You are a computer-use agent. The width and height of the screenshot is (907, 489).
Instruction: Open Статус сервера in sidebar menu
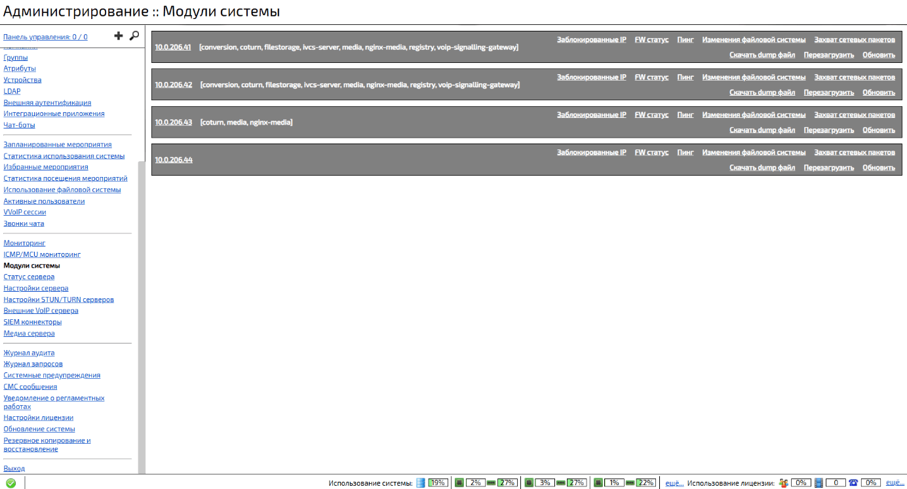pyautogui.click(x=29, y=277)
